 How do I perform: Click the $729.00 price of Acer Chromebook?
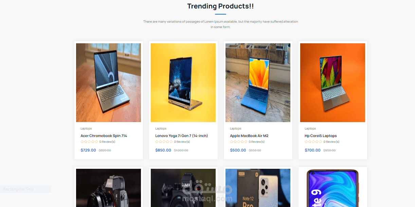tap(88, 150)
